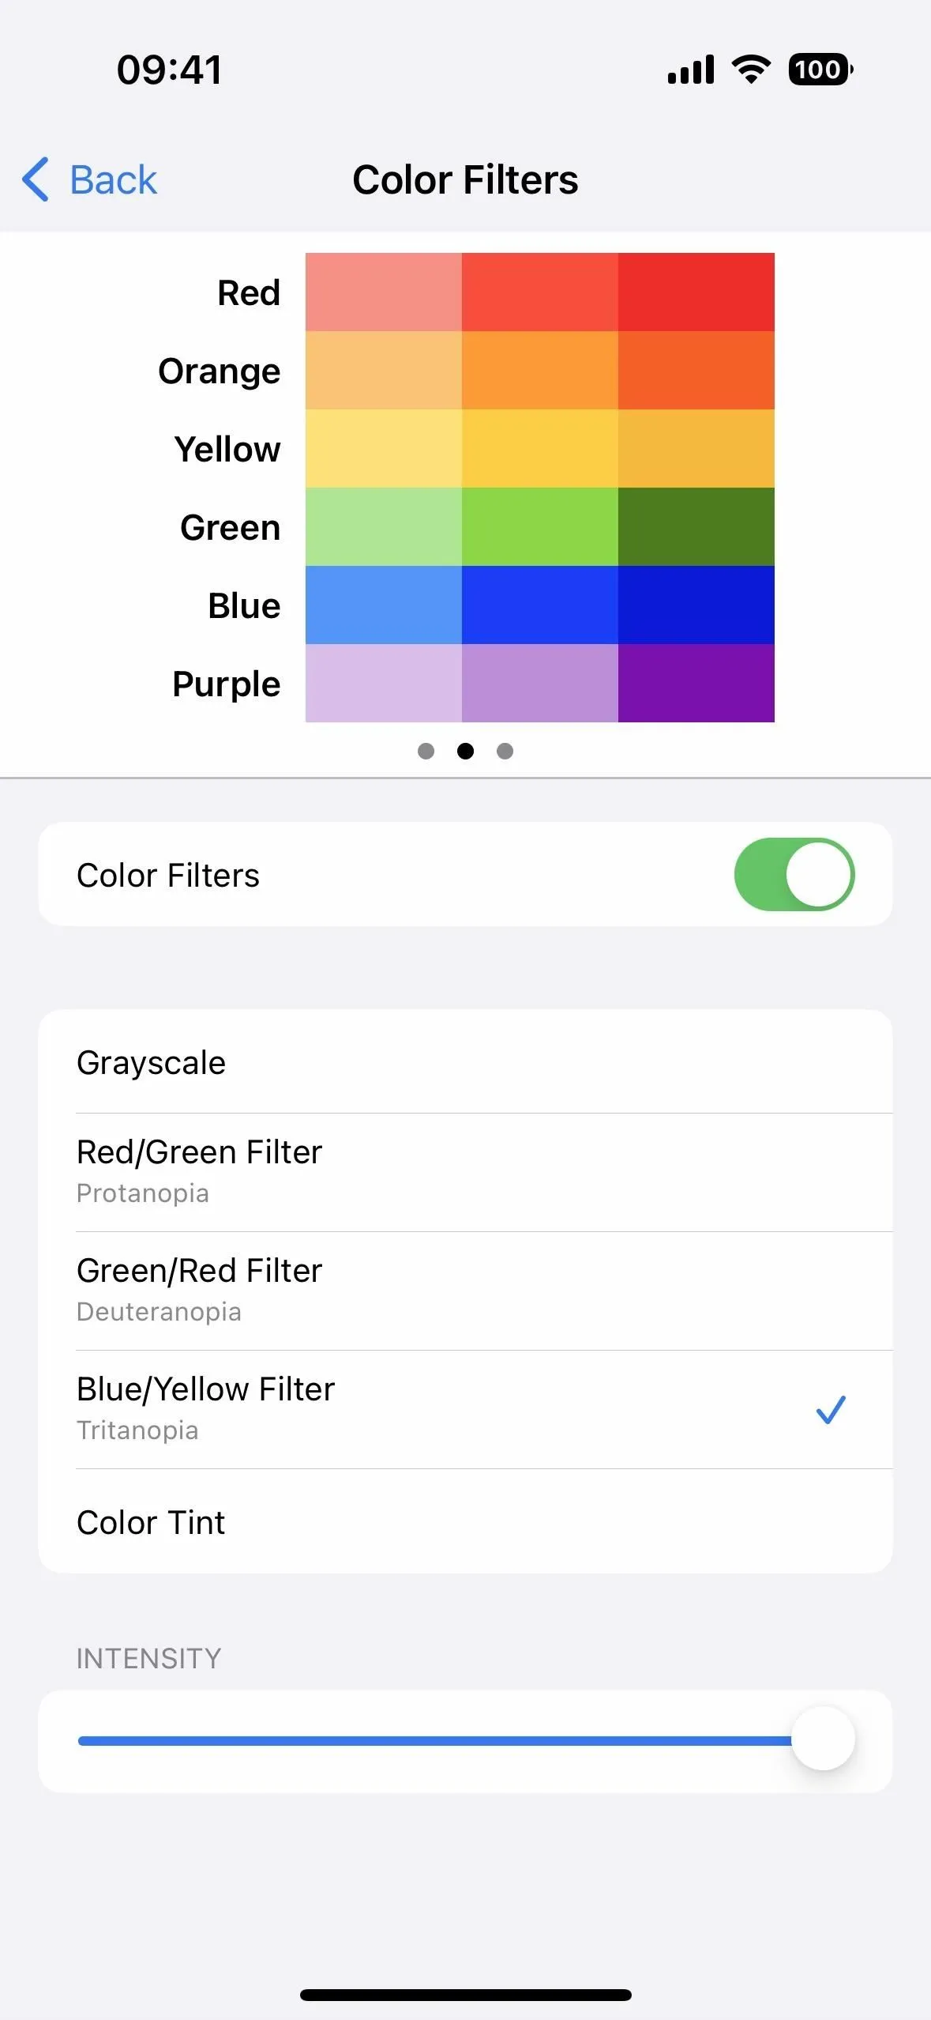Viewport: 931px width, 2020px height.
Task: Tap the back chevron arrow icon
Action: coord(36,179)
